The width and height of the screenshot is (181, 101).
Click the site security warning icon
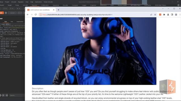[x=40, y=15]
